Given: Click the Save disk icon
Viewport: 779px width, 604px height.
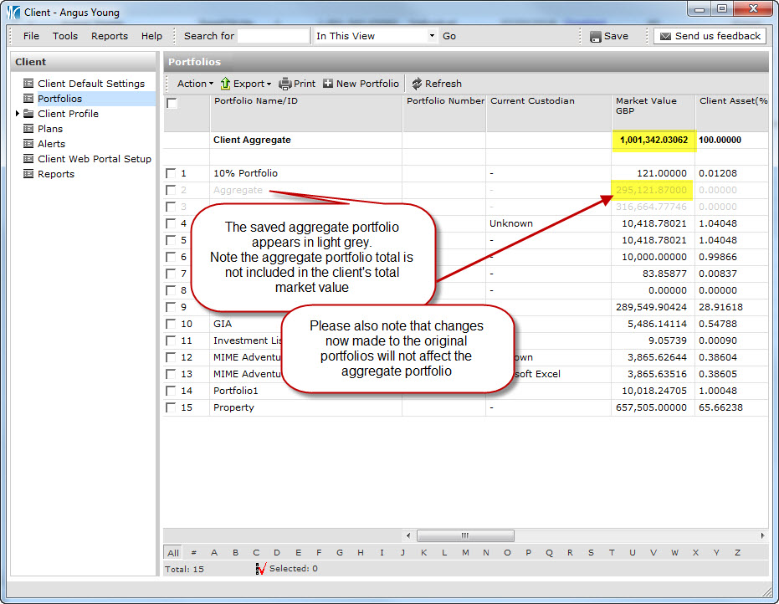Looking at the screenshot, I should (x=595, y=37).
